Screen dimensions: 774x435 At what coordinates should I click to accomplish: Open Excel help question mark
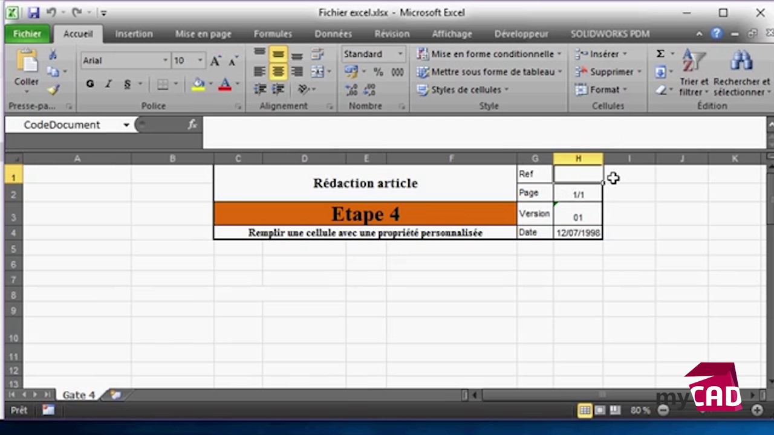(717, 34)
